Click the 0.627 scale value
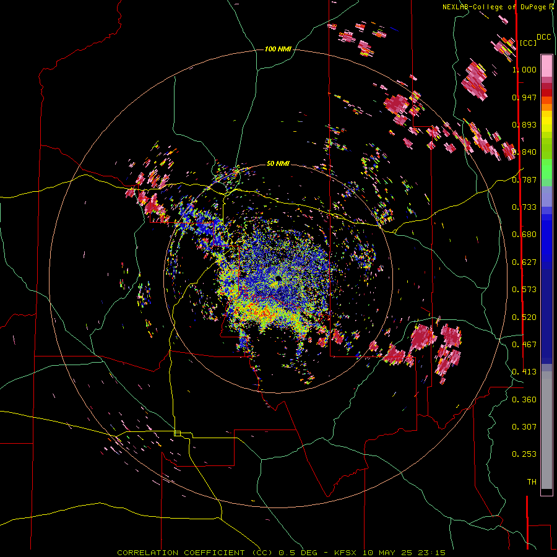557x557 pixels. pyautogui.click(x=524, y=262)
